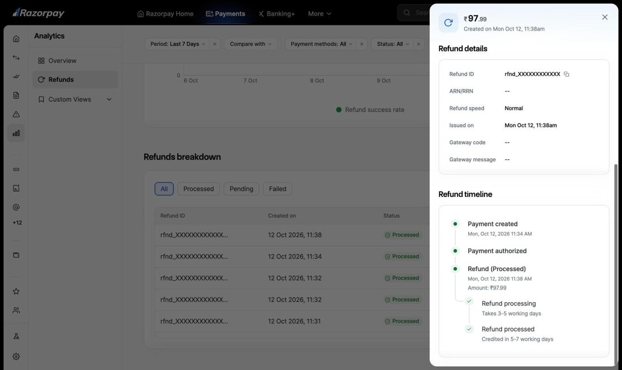
Task: Open the double-check settlements icon in sidebar
Action: click(x=16, y=76)
